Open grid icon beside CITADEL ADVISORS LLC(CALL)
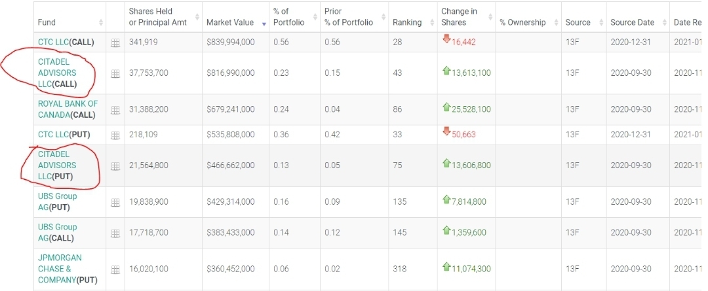Screen dimensions: 708x291 point(115,73)
